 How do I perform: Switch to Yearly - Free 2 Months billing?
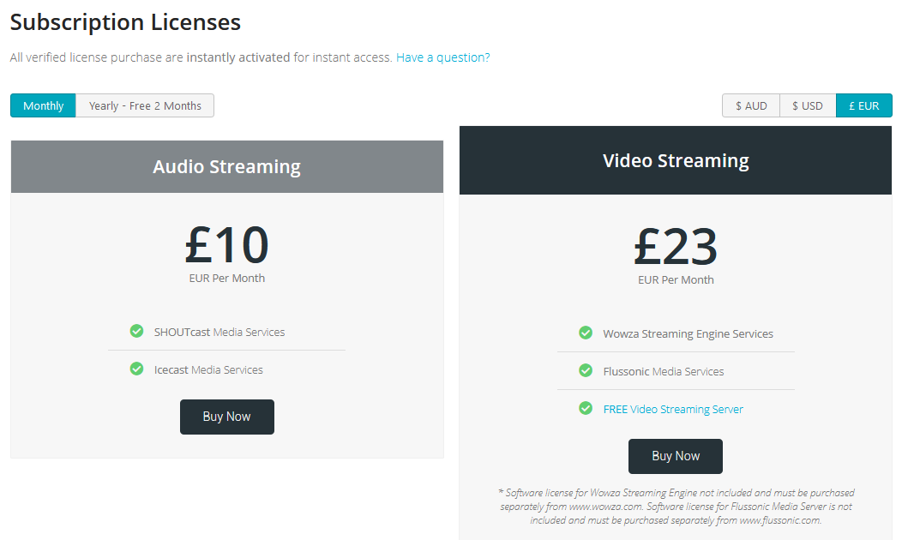point(145,105)
